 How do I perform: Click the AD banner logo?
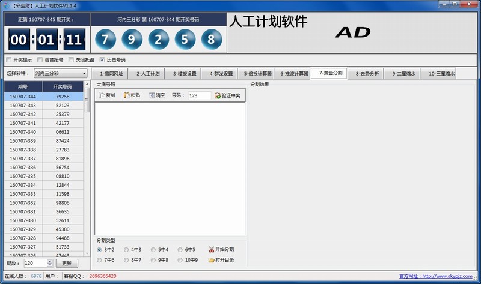[352, 33]
